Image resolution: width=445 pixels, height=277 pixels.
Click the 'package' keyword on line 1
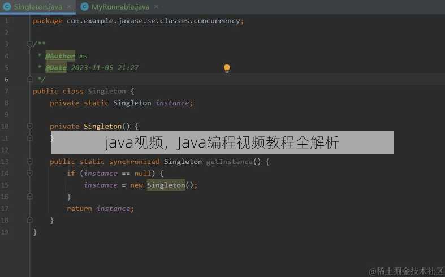[x=47, y=21]
